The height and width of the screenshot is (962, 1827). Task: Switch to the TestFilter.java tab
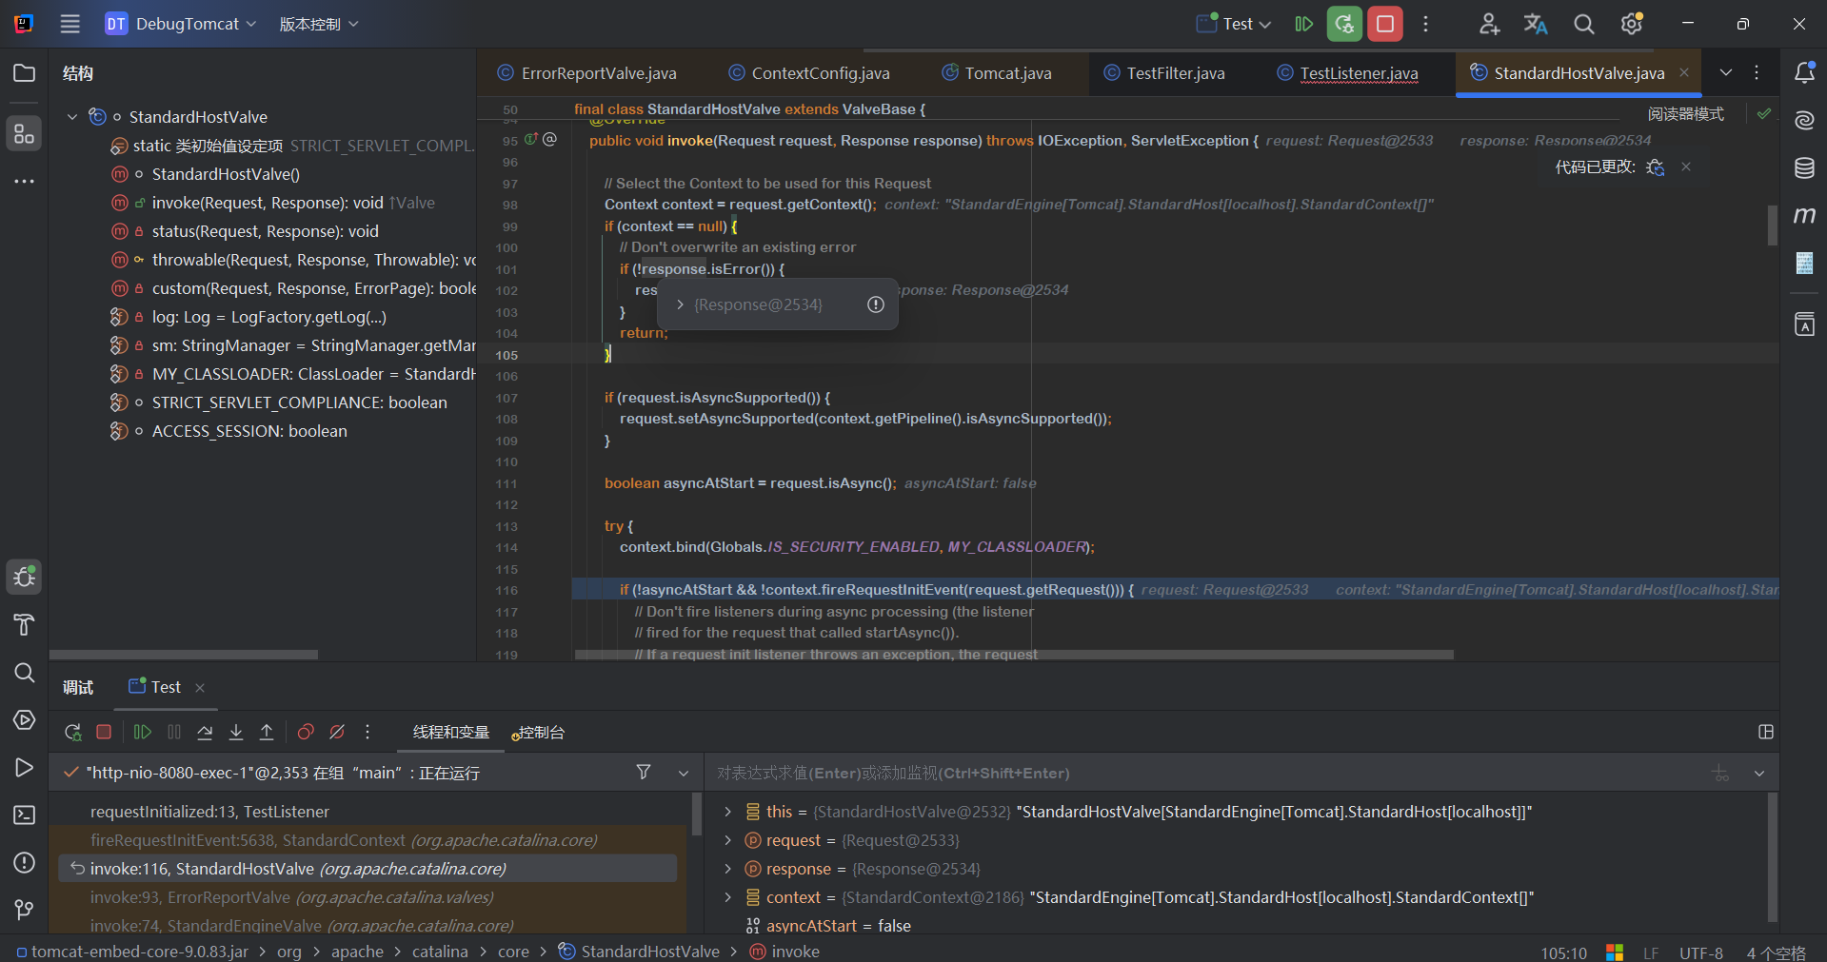tap(1175, 73)
